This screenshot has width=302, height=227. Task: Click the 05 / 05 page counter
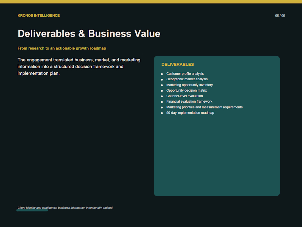[x=280, y=16]
